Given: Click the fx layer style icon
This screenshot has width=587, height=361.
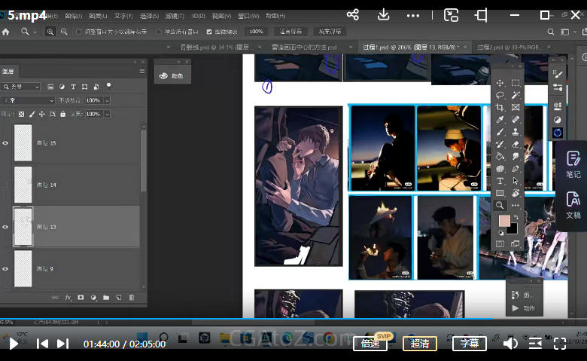Looking at the screenshot, I should pos(68,298).
